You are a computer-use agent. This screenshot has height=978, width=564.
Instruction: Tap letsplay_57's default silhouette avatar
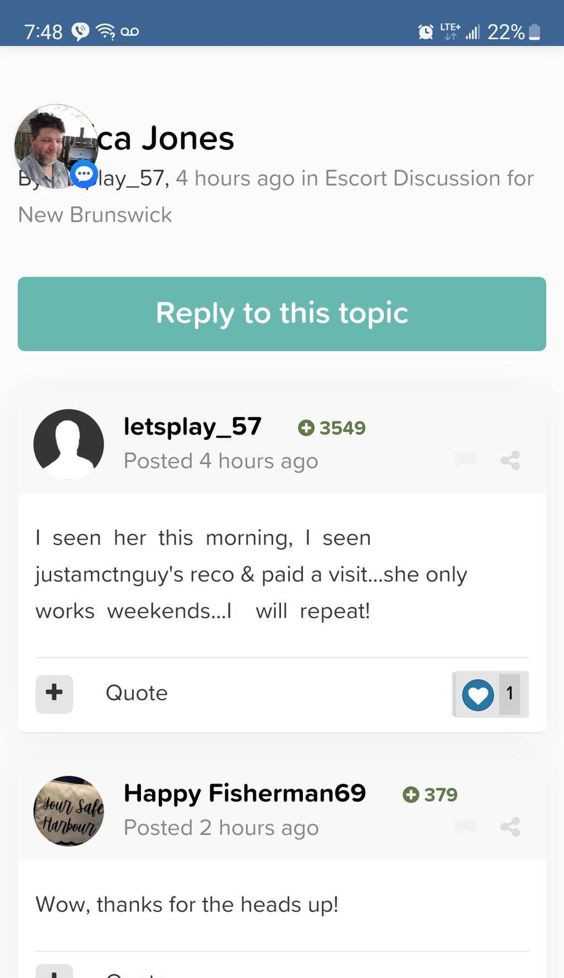click(x=69, y=444)
